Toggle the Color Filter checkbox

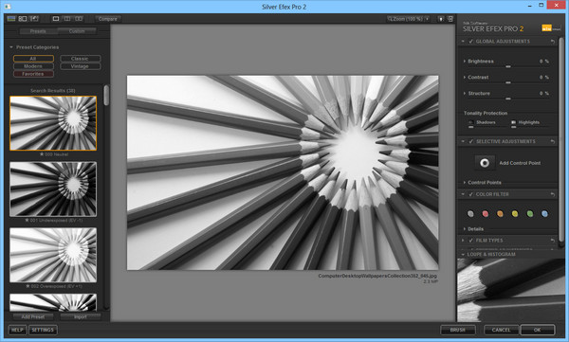[x=471, y=194]
